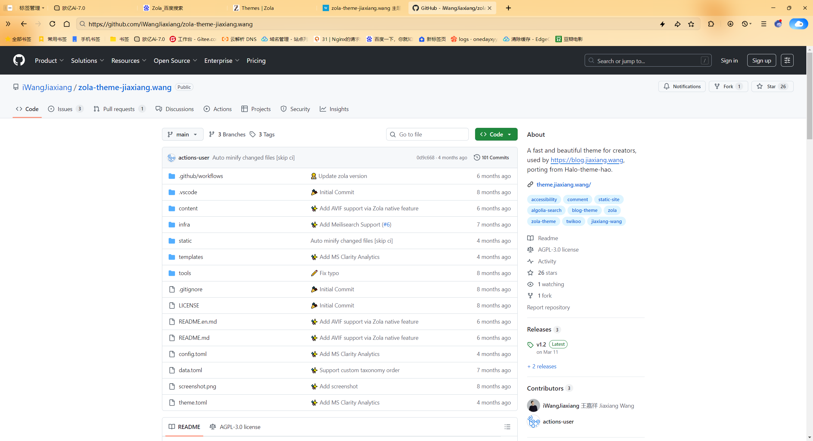This screenshot has width=813, height=441.
Task: Open the .github/workflows folder
Action: pyautogui.click(x=201, y=176)
